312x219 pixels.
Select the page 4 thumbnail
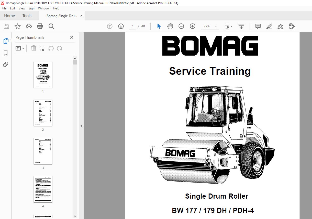(x=43, y=189)
